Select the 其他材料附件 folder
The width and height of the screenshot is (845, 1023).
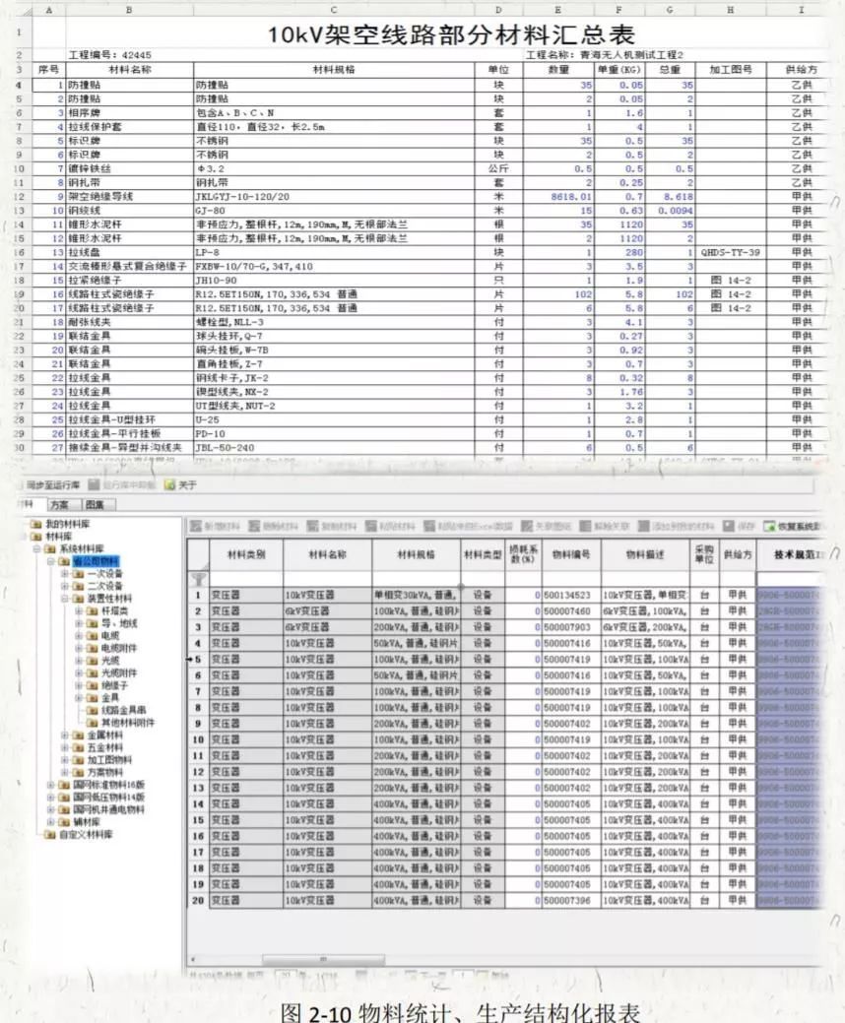point(121,723)
